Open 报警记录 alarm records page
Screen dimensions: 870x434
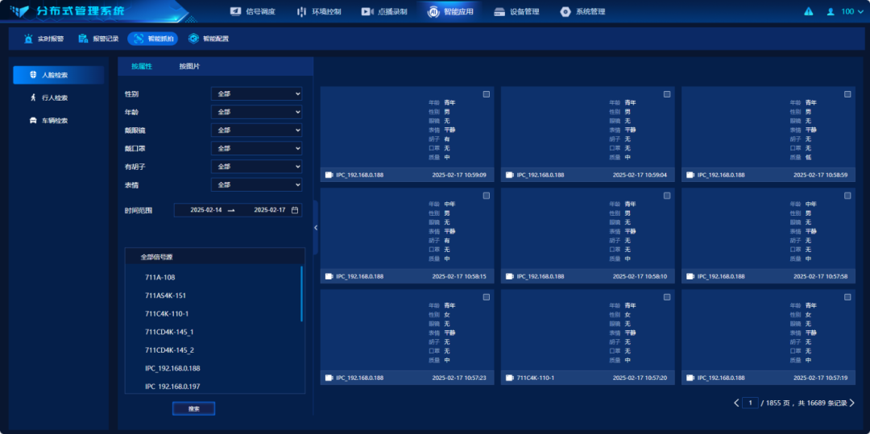pos(98,39)
